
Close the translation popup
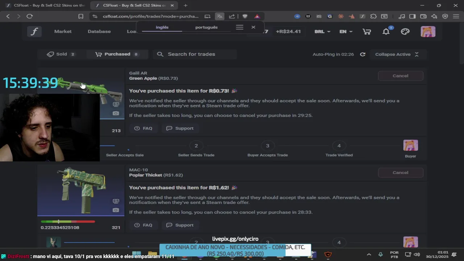pyautogui.click(x=253, y=27)
